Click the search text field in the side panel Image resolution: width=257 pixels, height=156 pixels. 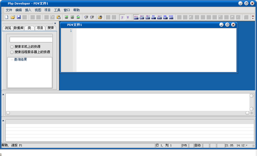click(x=31, y=40)
